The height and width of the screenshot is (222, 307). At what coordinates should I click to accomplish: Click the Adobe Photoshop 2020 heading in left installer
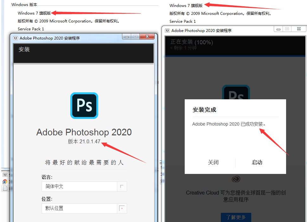(84, 132)
